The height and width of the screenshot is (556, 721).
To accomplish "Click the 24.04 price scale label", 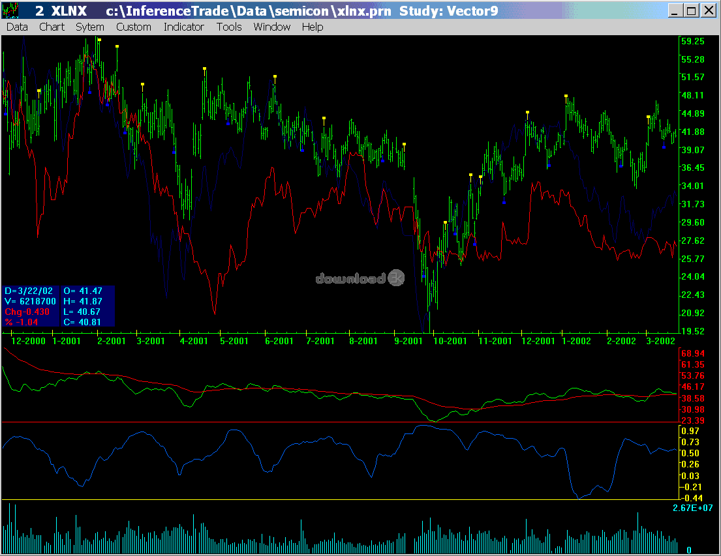I will click(693, 276).
